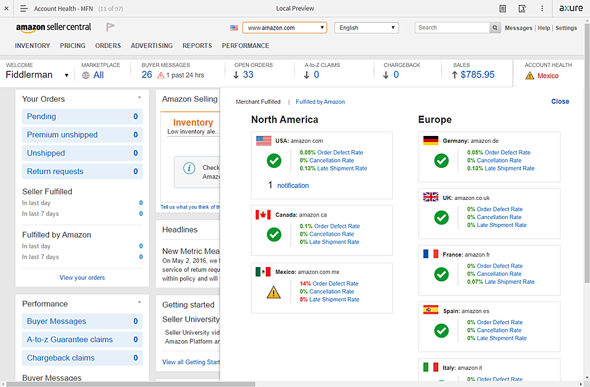590x387 pixels.
Task: Open the INVENTORY menu
Action: click(x=33, y=46)
